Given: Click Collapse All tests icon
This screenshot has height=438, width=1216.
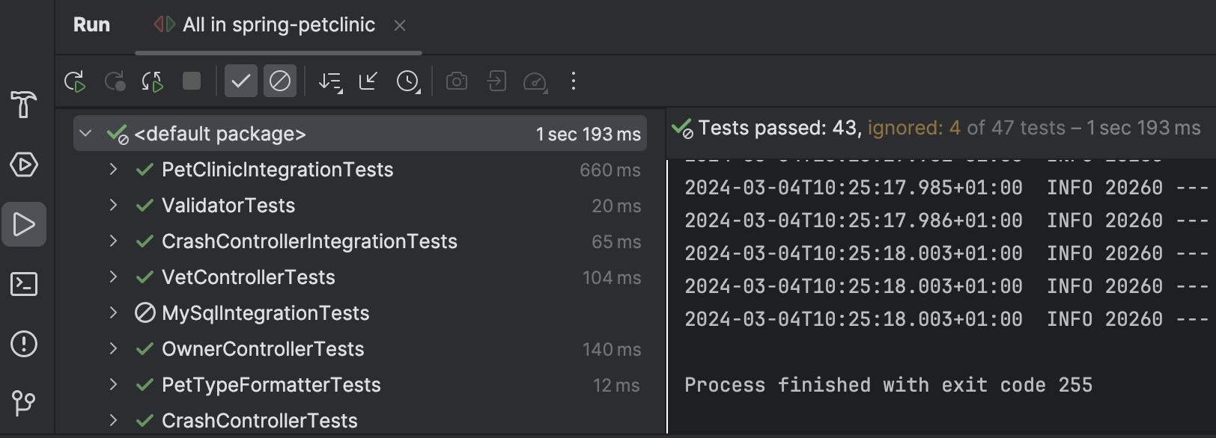Looking at the screenshot, I should pos(368,81).
